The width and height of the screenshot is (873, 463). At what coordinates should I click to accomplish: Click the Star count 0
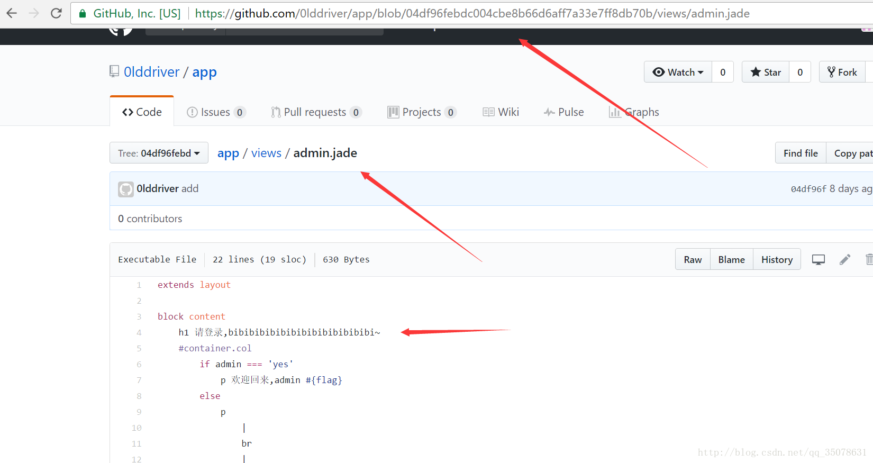click(x=800, y=72)
